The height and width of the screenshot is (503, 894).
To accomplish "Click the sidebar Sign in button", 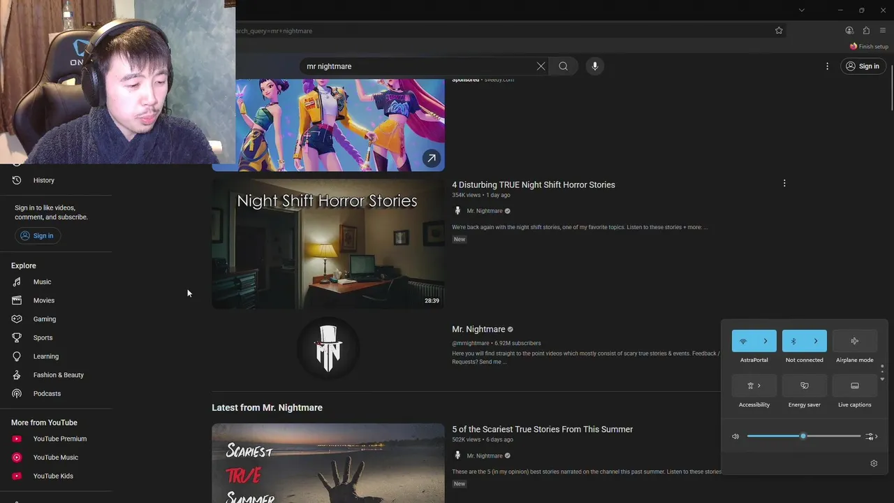I will click(x=38, y=235).
